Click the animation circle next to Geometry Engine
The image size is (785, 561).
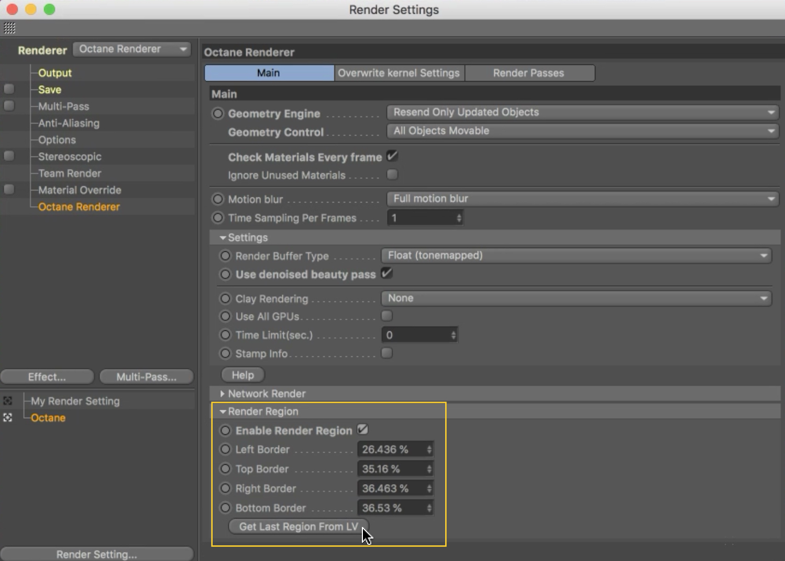pos(218,114)
